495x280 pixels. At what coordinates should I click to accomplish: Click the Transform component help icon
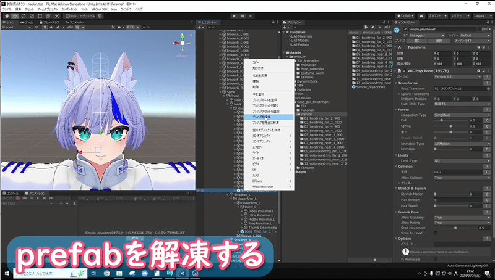point(478,47)
